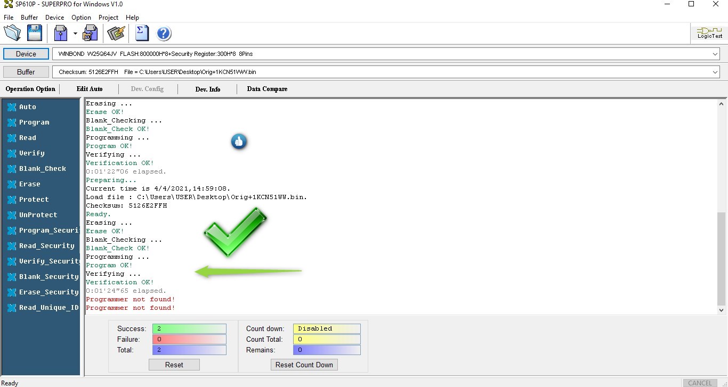Open help with the question mark icon
728x387 pixels.
(164, 34)
